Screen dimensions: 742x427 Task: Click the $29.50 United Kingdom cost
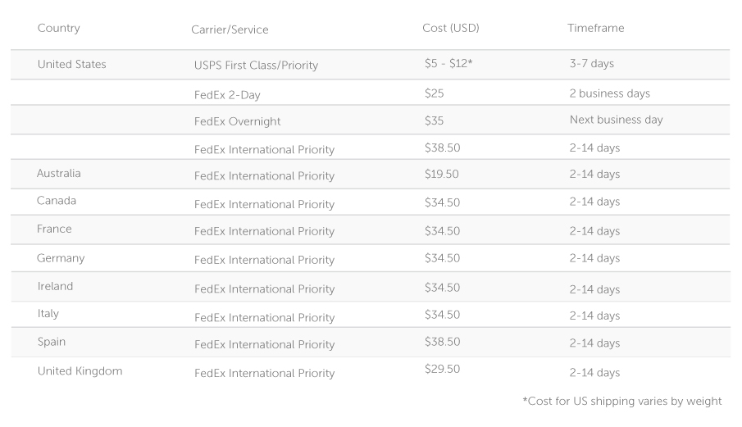tap(442, 369)
